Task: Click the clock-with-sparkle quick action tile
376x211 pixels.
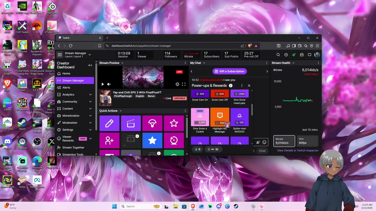Action: click(x=174, y=141)
